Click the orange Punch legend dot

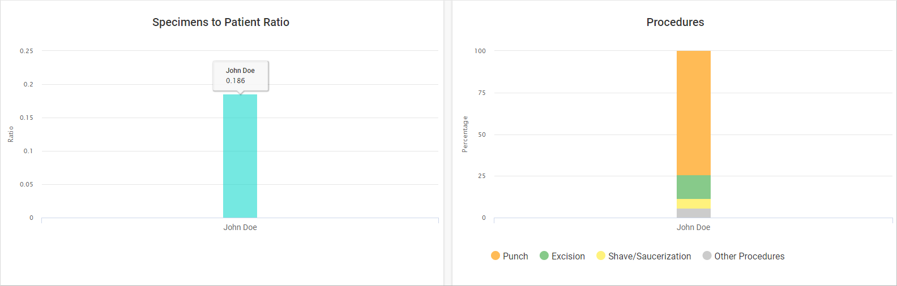point(496,255)
